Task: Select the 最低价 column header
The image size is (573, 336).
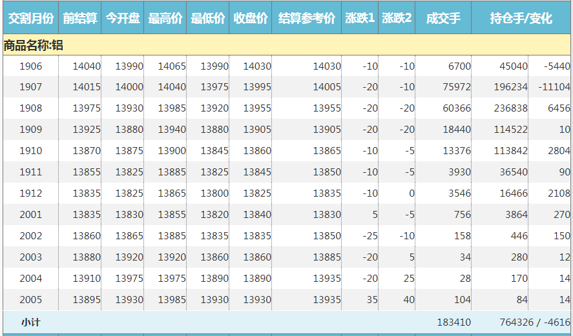Action: tap(207, 19)
